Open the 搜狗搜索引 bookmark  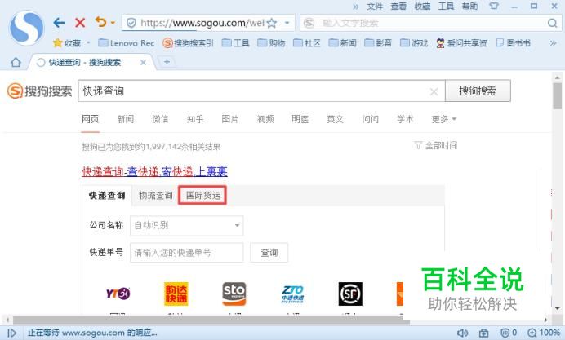pyautogui.click(x=188, y=43)
